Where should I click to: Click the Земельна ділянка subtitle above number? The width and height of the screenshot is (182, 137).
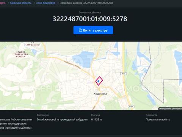coord(90,13)
